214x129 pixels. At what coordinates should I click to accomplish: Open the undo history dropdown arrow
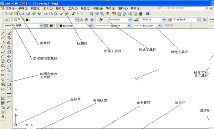click(78, 14)
